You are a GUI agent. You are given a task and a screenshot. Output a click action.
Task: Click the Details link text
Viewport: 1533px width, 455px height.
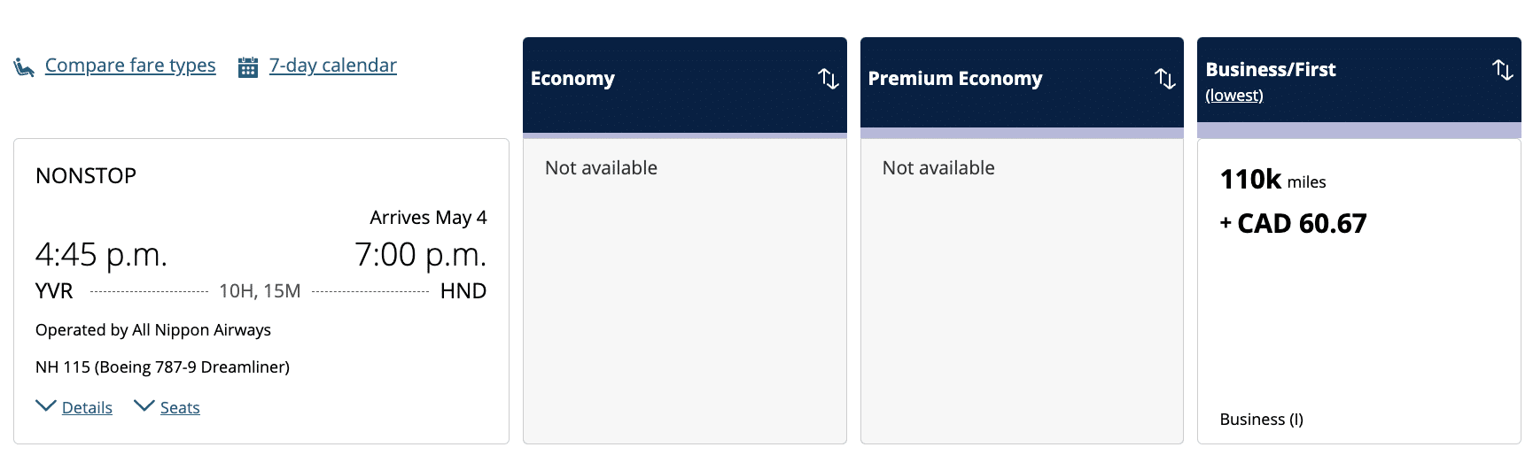point(87,407)
